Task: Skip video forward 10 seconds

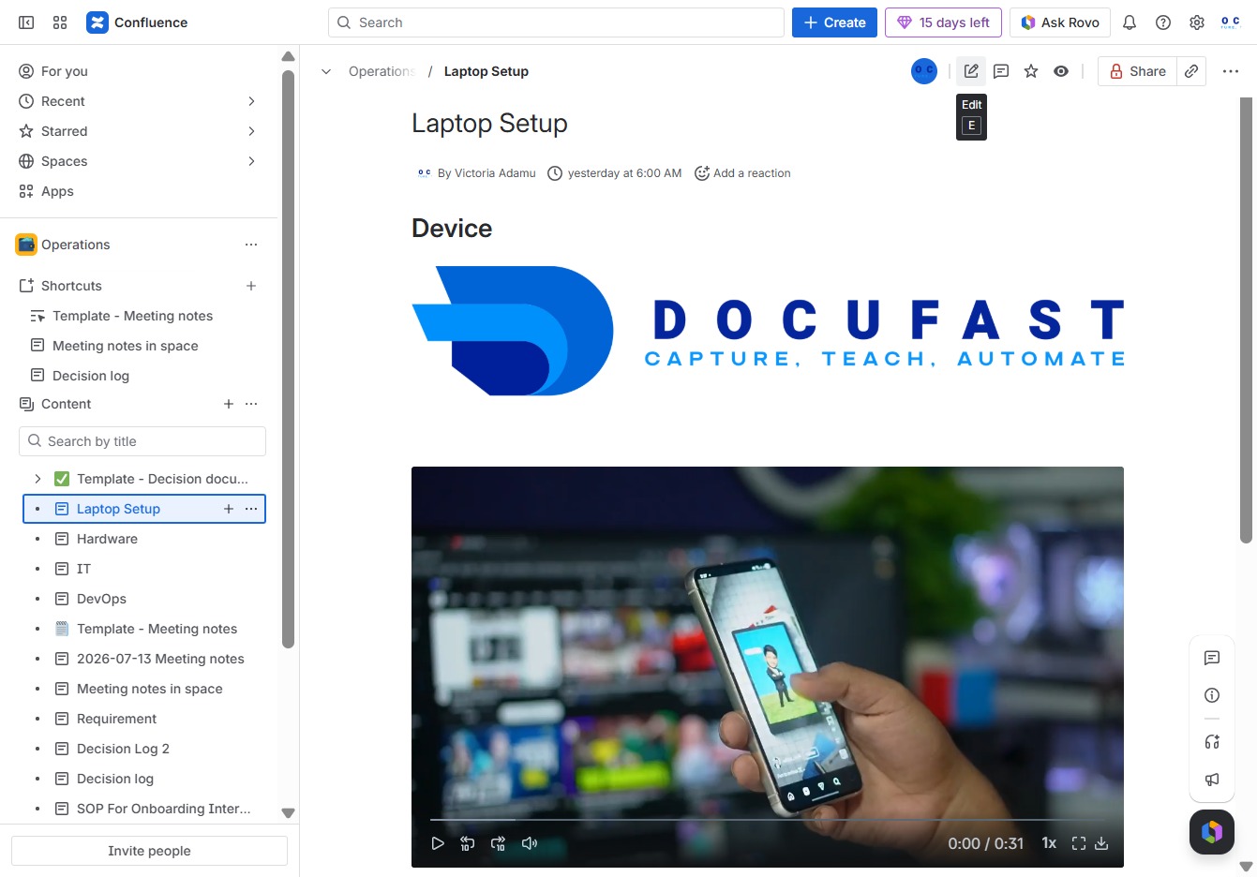Action: [x=498, y=843]
